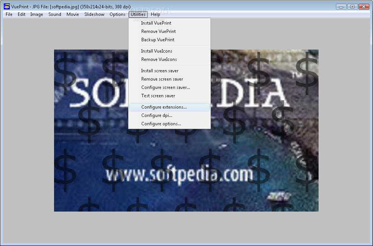This screenshot has width=373, height=246.
Task: Open the Sound menu
Action: [55, 14]
